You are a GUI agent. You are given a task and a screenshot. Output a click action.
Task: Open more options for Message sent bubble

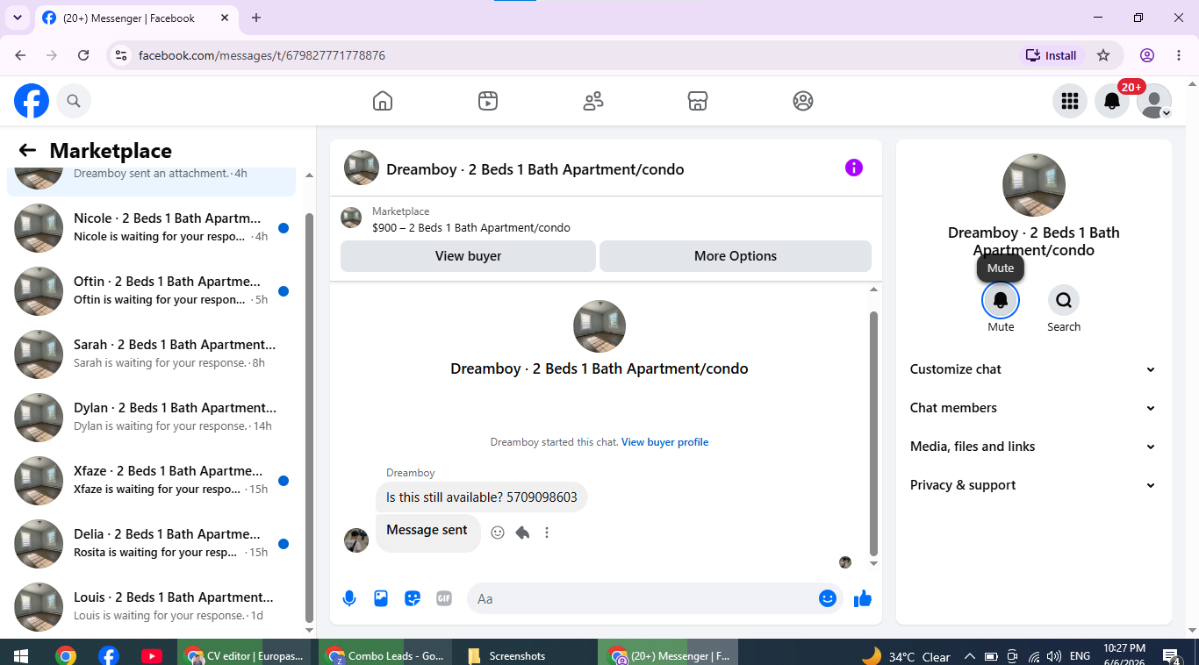point(547,533)
